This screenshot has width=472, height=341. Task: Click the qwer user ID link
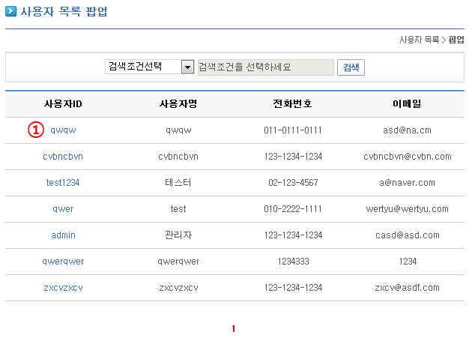[63, 209]
